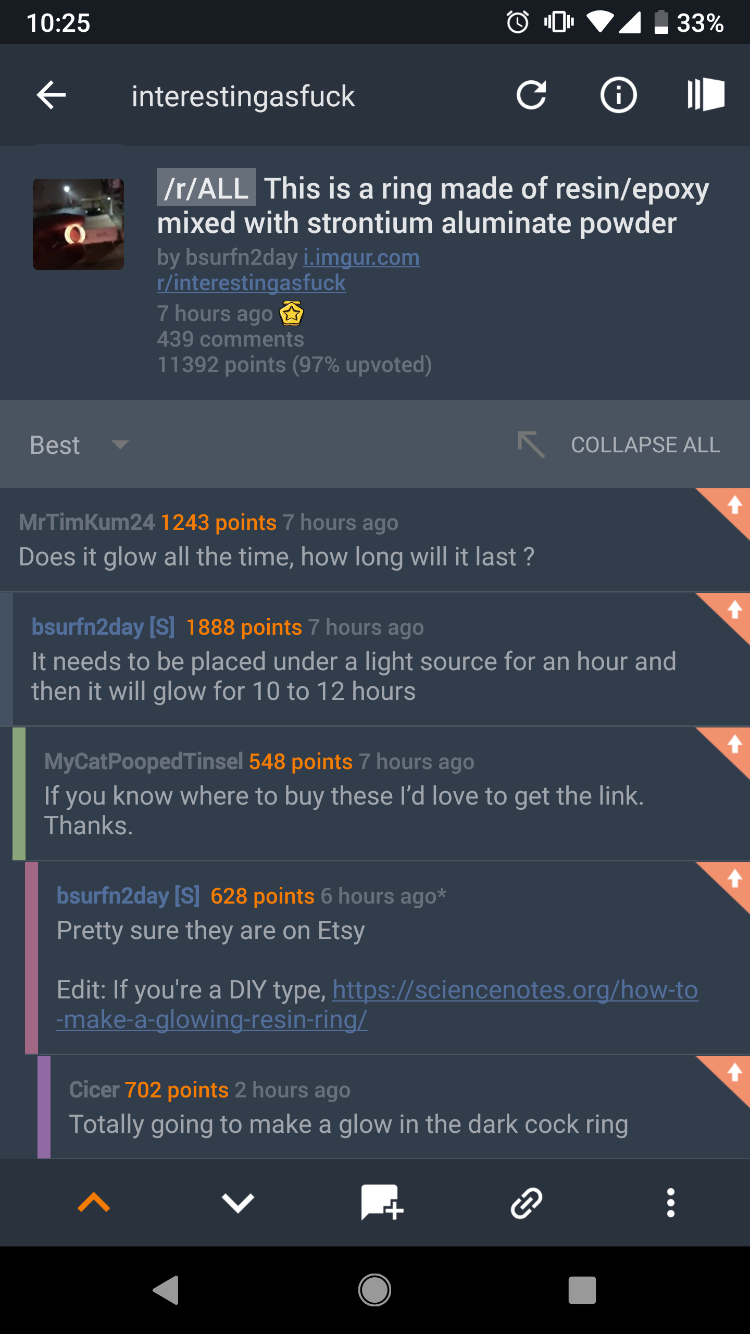Open the sciencenotes.org resin ring link

[377, 1004]
